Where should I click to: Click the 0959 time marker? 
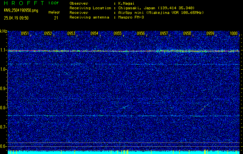point(210,33)
